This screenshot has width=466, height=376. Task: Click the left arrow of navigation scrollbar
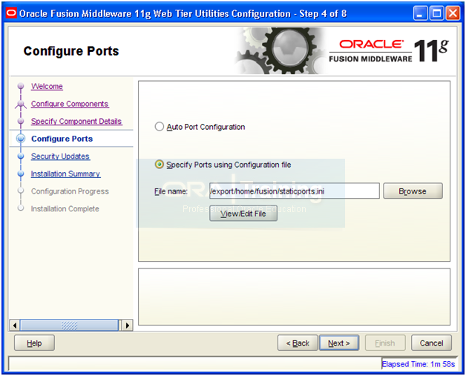pyautogui.click(x=15, y=326)
